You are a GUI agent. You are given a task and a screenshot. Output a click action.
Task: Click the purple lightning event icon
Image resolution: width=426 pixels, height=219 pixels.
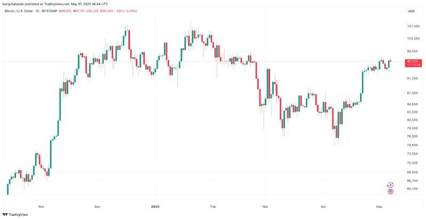click(390, 185)
